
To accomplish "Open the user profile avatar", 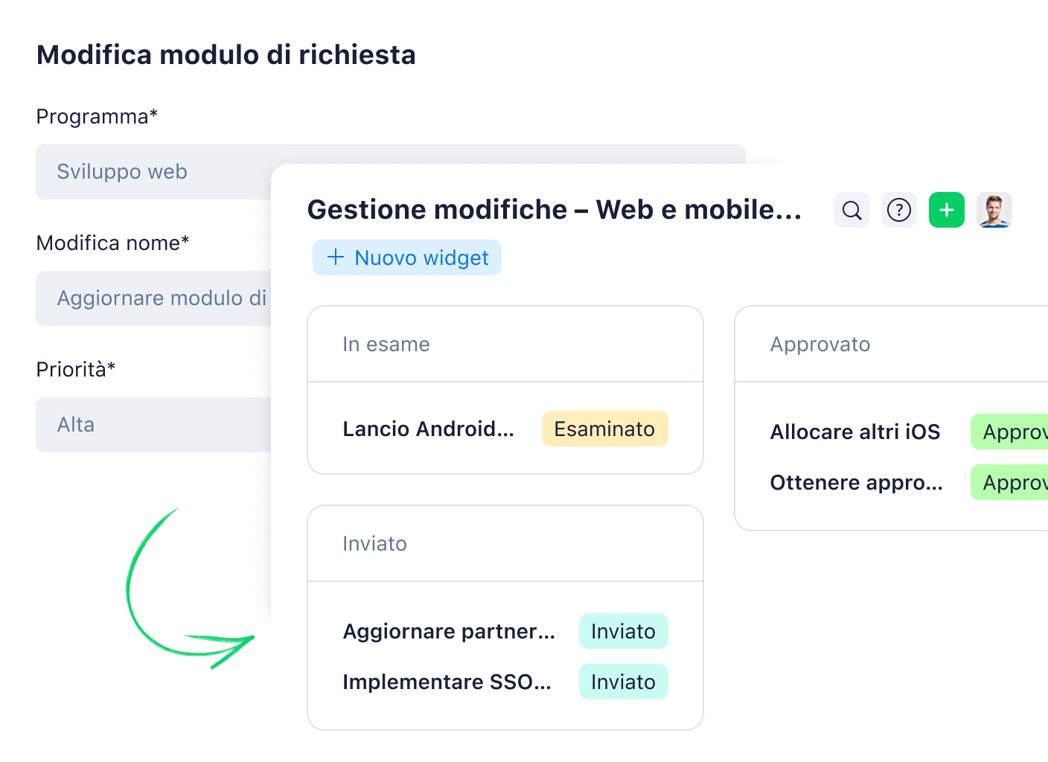I will 994,211.
